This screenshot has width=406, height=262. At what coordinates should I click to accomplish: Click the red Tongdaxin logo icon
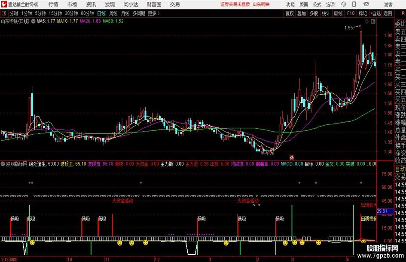pos(3,4)
